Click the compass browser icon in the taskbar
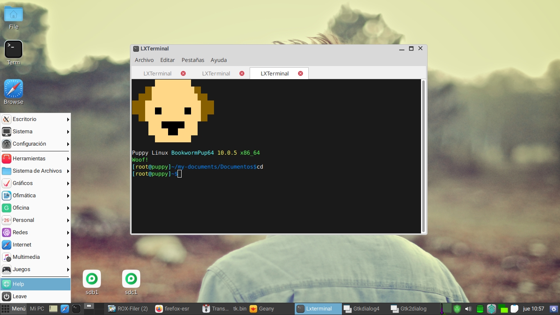Viewport: 560px width, 315px height. pyautogui.click(x=65, y=309)
